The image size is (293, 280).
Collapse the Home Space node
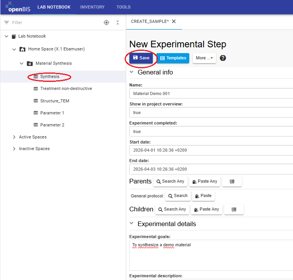click(x=14, y=49)
